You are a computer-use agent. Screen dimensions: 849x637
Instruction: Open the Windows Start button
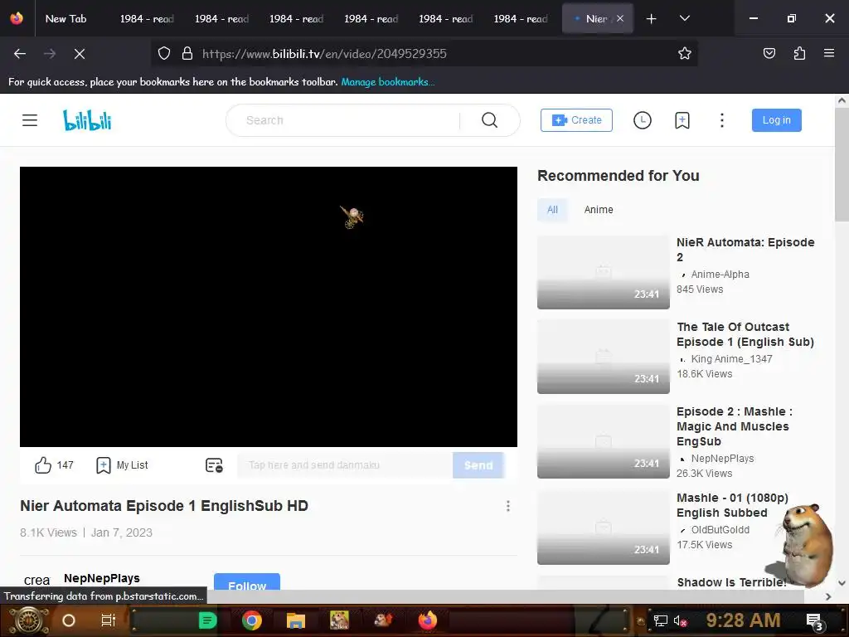[x=27, y=620]
